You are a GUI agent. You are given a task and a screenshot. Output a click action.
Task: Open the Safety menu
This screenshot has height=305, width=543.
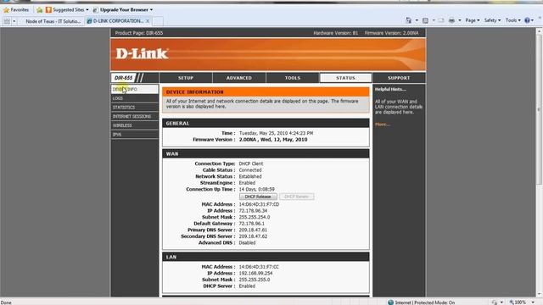(x=492, y=20)
